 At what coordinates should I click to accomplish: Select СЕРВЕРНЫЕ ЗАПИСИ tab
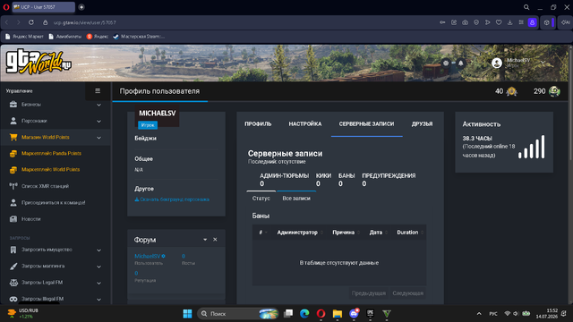tap(366, 124)
